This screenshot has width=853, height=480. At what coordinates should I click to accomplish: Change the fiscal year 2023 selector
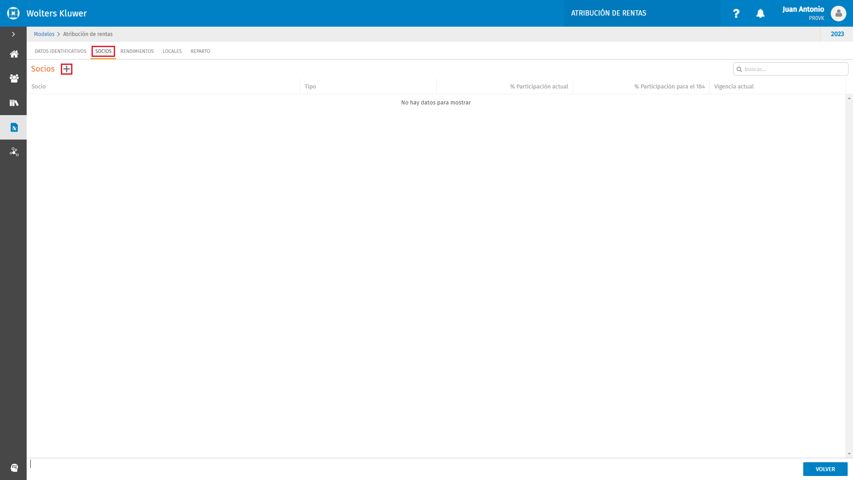[837, 34]
